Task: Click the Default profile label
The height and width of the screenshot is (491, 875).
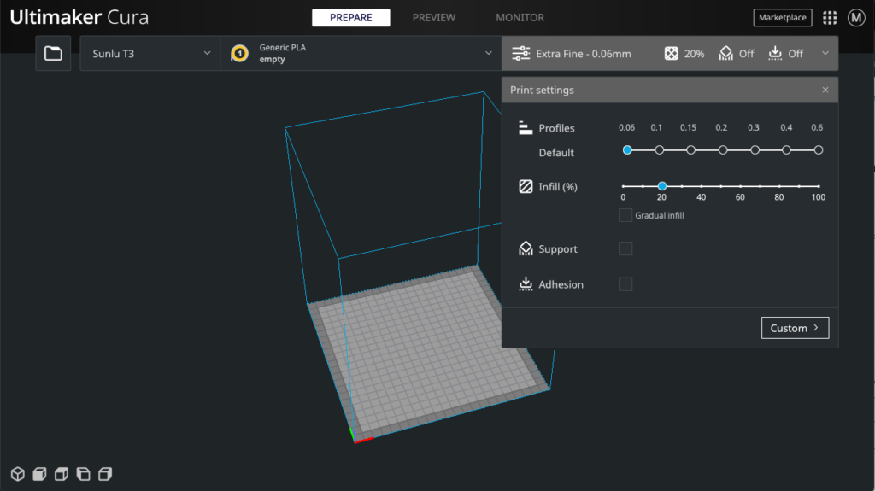Action: click(556, 152)
